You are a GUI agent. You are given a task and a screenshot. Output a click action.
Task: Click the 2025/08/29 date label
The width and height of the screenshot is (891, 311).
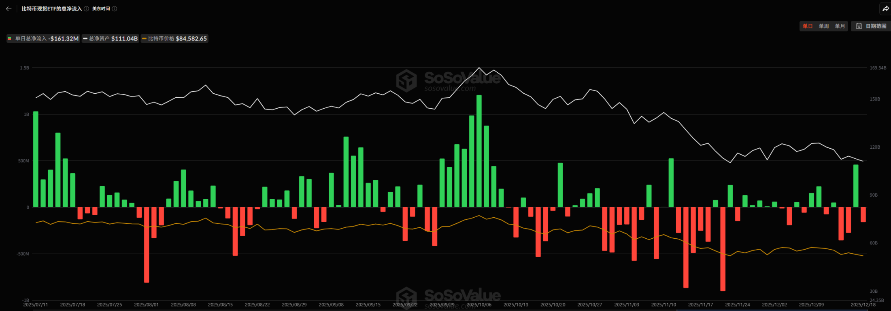tap(294, 305)
